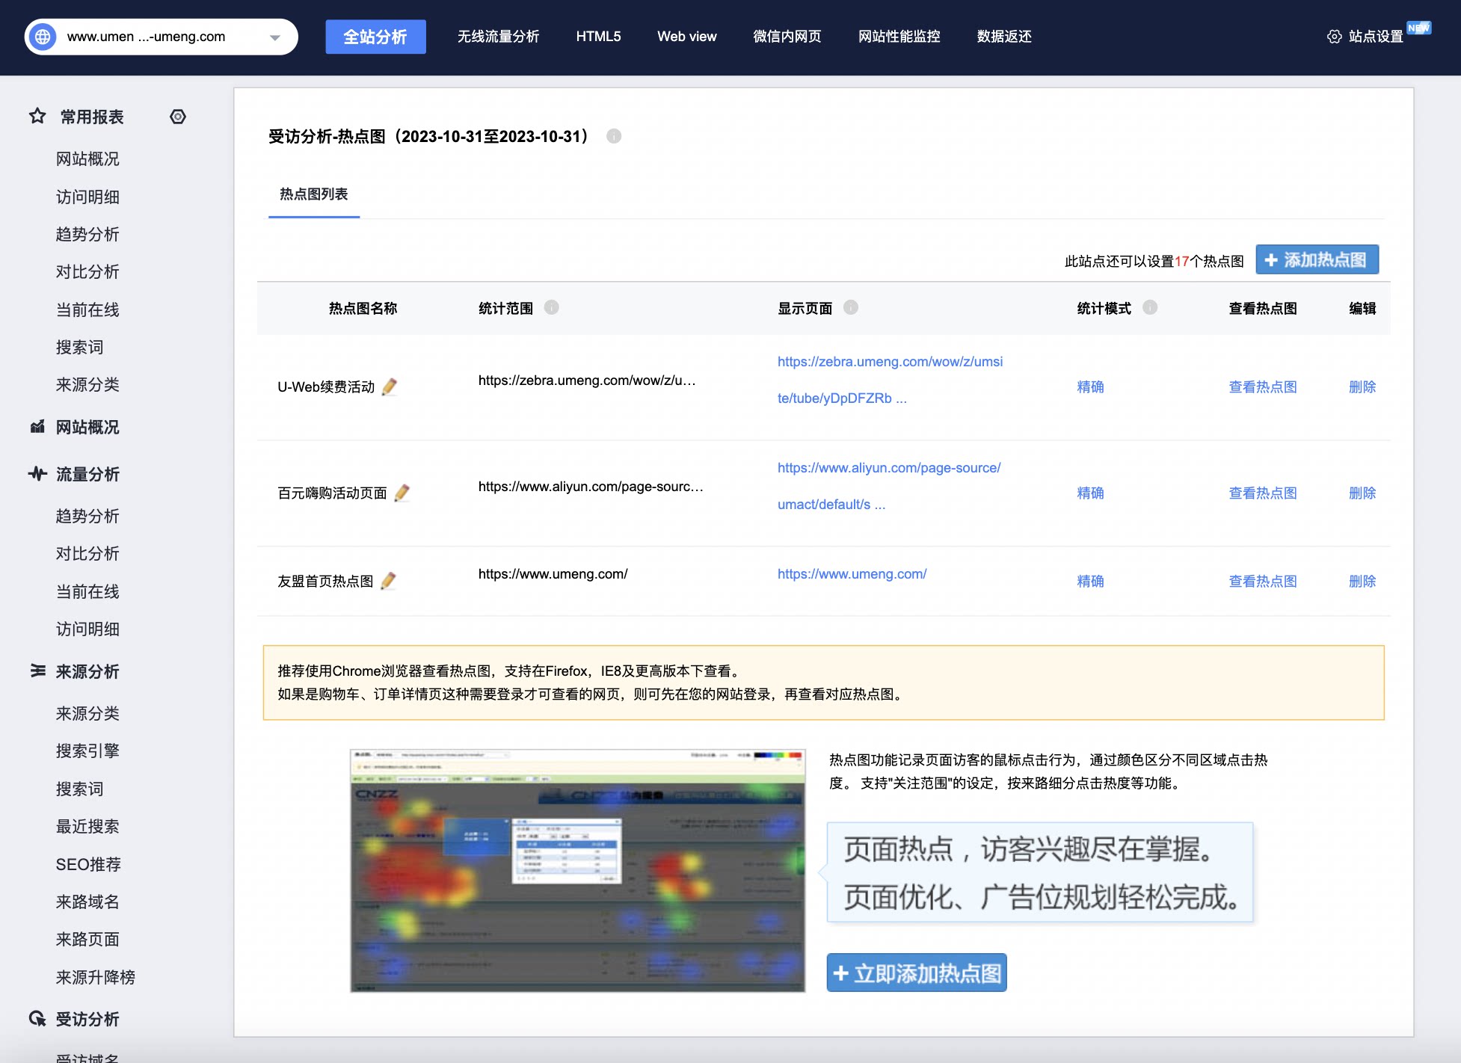The width and height of the screenshot is (1461, 1063).
Task: Select the 热点图列表 tab
Action: [x=313, y=194]
